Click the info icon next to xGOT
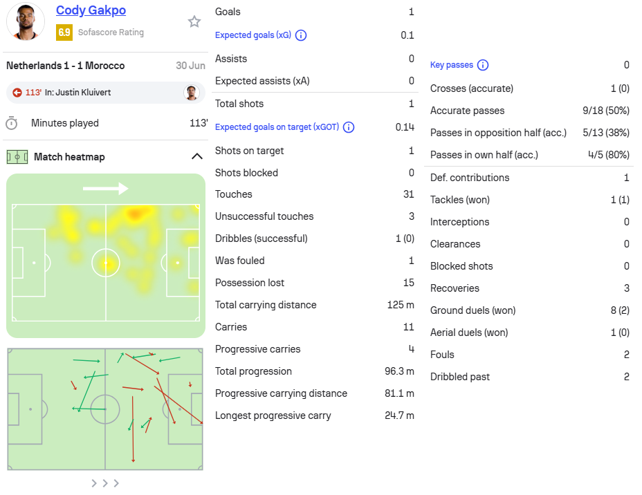This screenshot has height=495, width=642. (349, 127)
